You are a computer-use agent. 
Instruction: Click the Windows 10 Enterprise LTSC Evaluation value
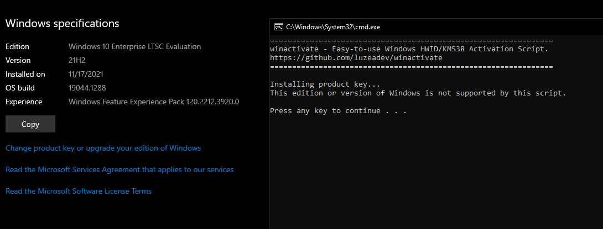[x=134, y=47]
